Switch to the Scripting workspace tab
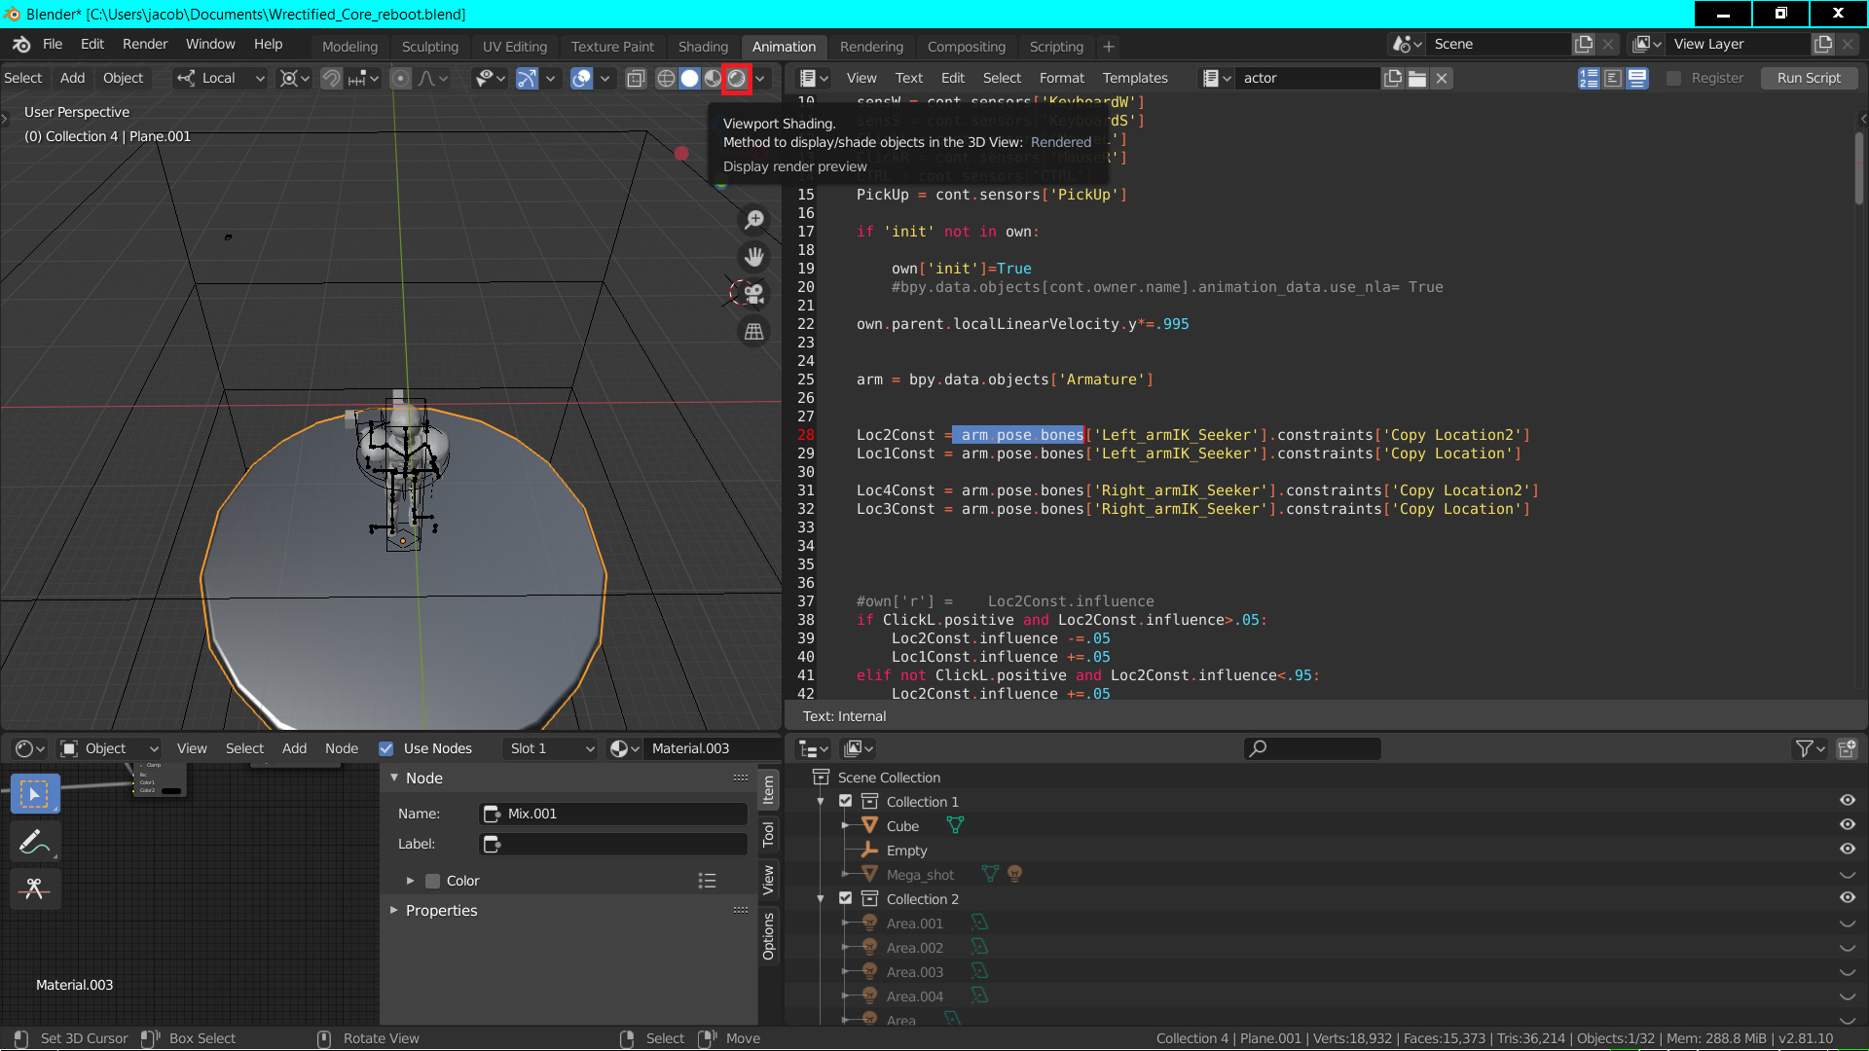The height and width of the screenshot is (1051, 1869). pos(1056,47)
